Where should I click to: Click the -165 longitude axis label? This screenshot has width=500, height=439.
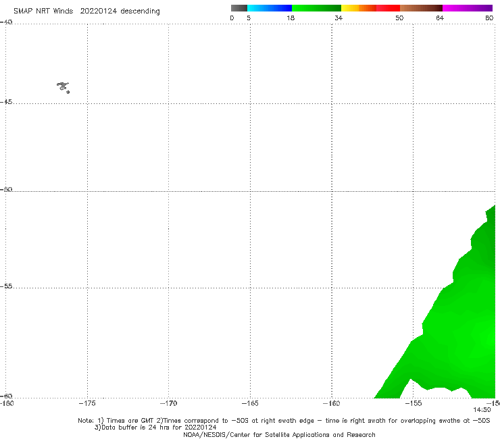(250, 403)
